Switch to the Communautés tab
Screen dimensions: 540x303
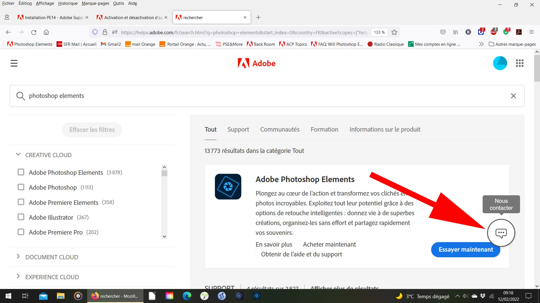280,129
